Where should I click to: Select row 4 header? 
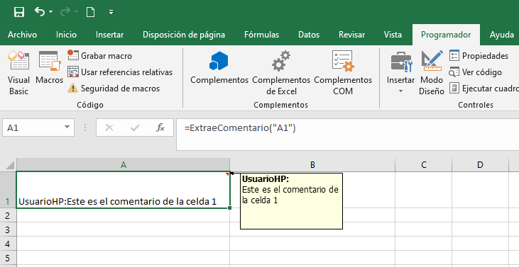coord(8,244)
